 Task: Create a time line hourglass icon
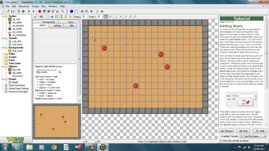tap(67, 11)
